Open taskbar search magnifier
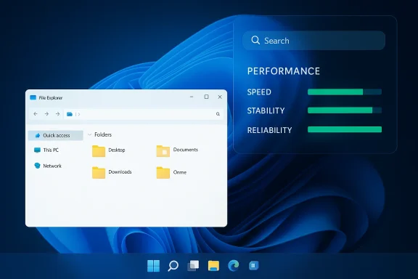The height and width of the screenshot is (279, 418). click(173, 266)
